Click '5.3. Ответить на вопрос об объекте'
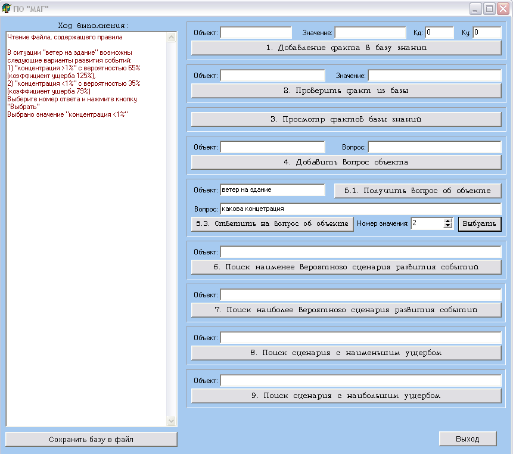The width and height of the screenshot is (513, 454). click(272, 224)
